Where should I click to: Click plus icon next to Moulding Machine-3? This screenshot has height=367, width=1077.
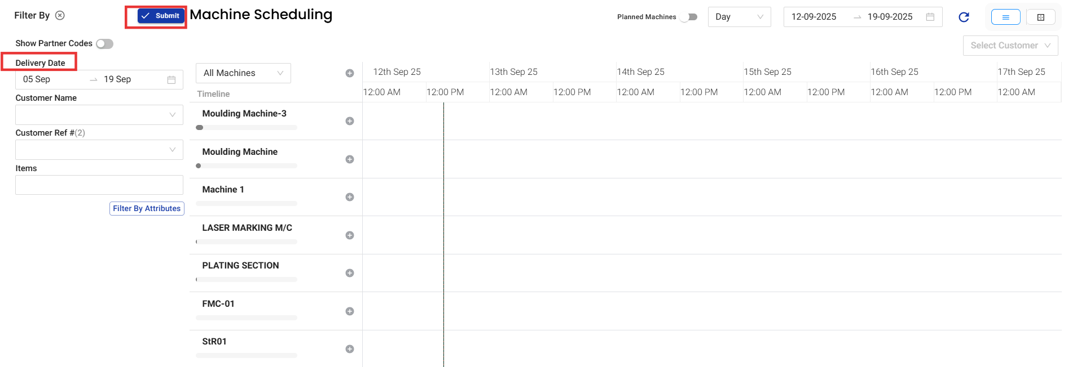pyautogui.click(x=350, y=121)
